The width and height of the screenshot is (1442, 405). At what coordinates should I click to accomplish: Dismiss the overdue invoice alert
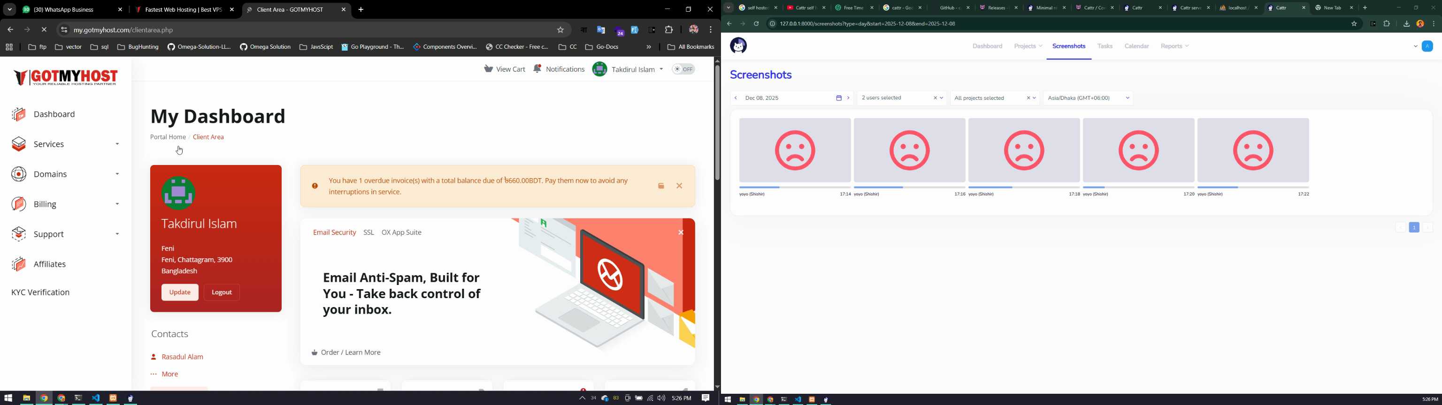pyautogui.click(x=680, y=186)
